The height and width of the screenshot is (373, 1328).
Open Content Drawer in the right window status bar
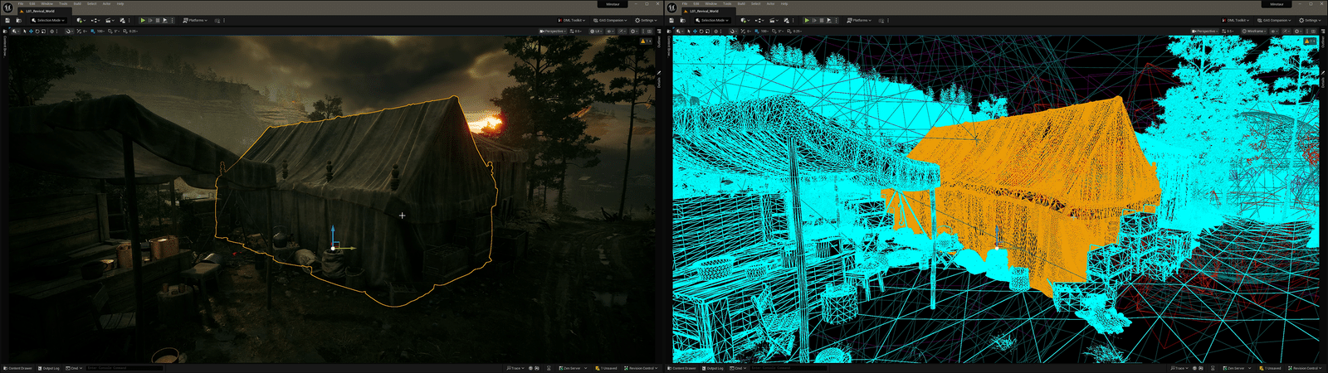pos(681,368)
